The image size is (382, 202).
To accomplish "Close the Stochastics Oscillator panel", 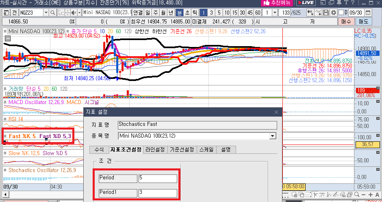I will click(378, 169).
